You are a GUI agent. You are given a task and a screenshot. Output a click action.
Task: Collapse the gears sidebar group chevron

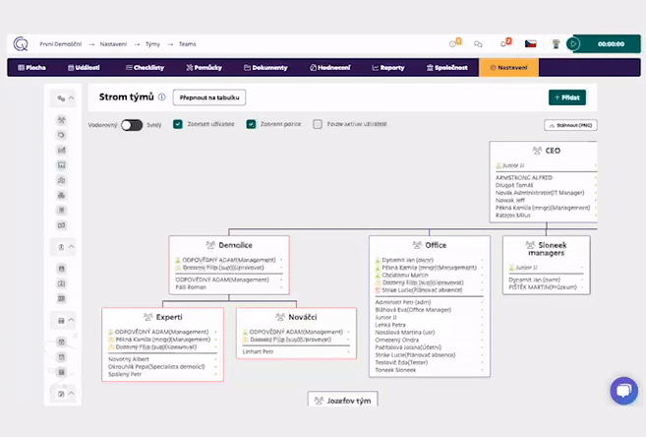tap(71, 98)
